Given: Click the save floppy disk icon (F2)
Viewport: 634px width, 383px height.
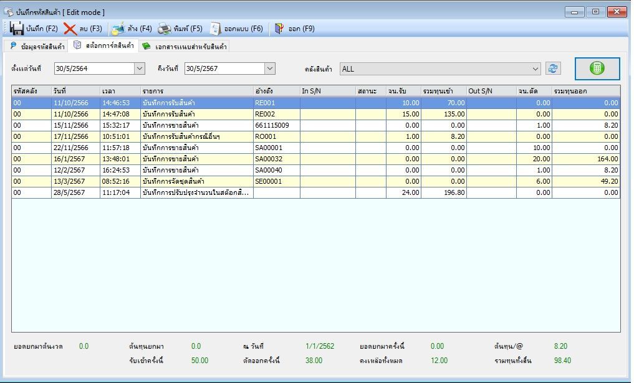Looking at the screenshot, I should pos(17,29).
